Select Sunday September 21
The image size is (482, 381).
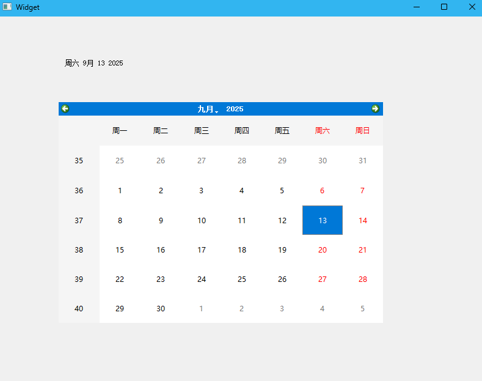[363, 250]
